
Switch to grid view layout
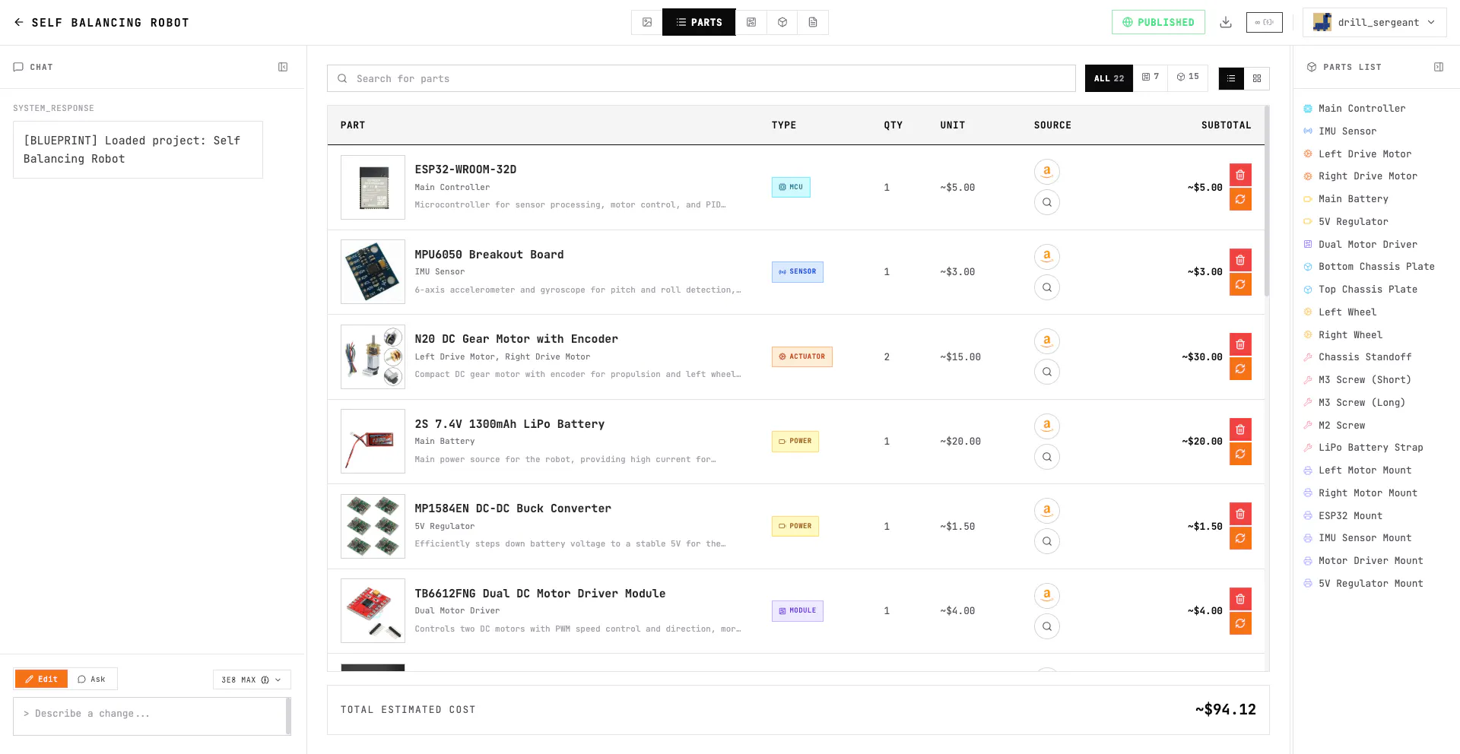point(1257,78)
